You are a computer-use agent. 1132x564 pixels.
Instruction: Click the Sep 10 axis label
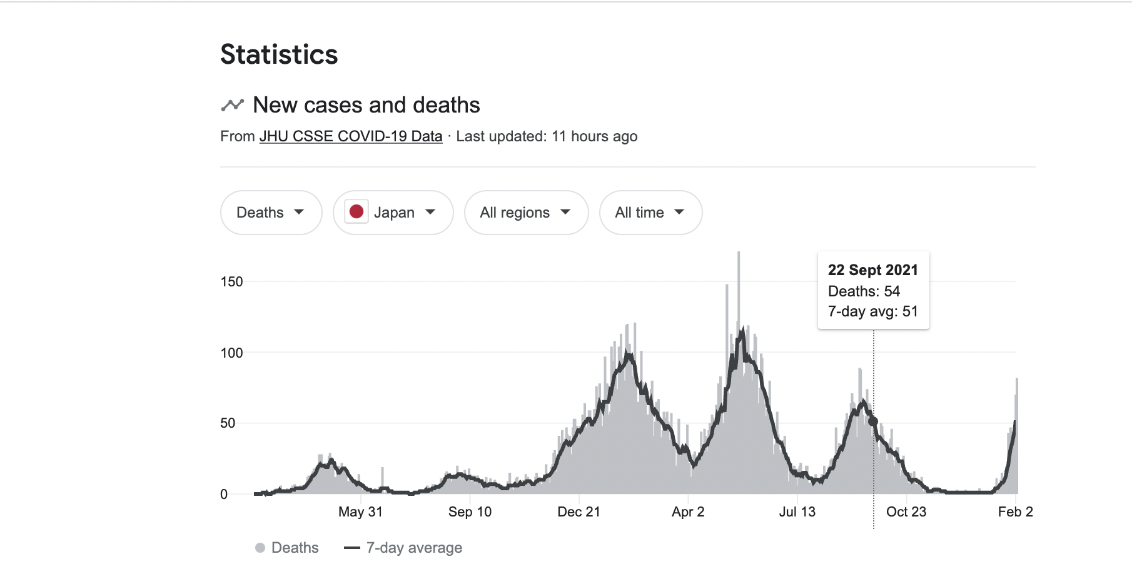tap(470, 511)
